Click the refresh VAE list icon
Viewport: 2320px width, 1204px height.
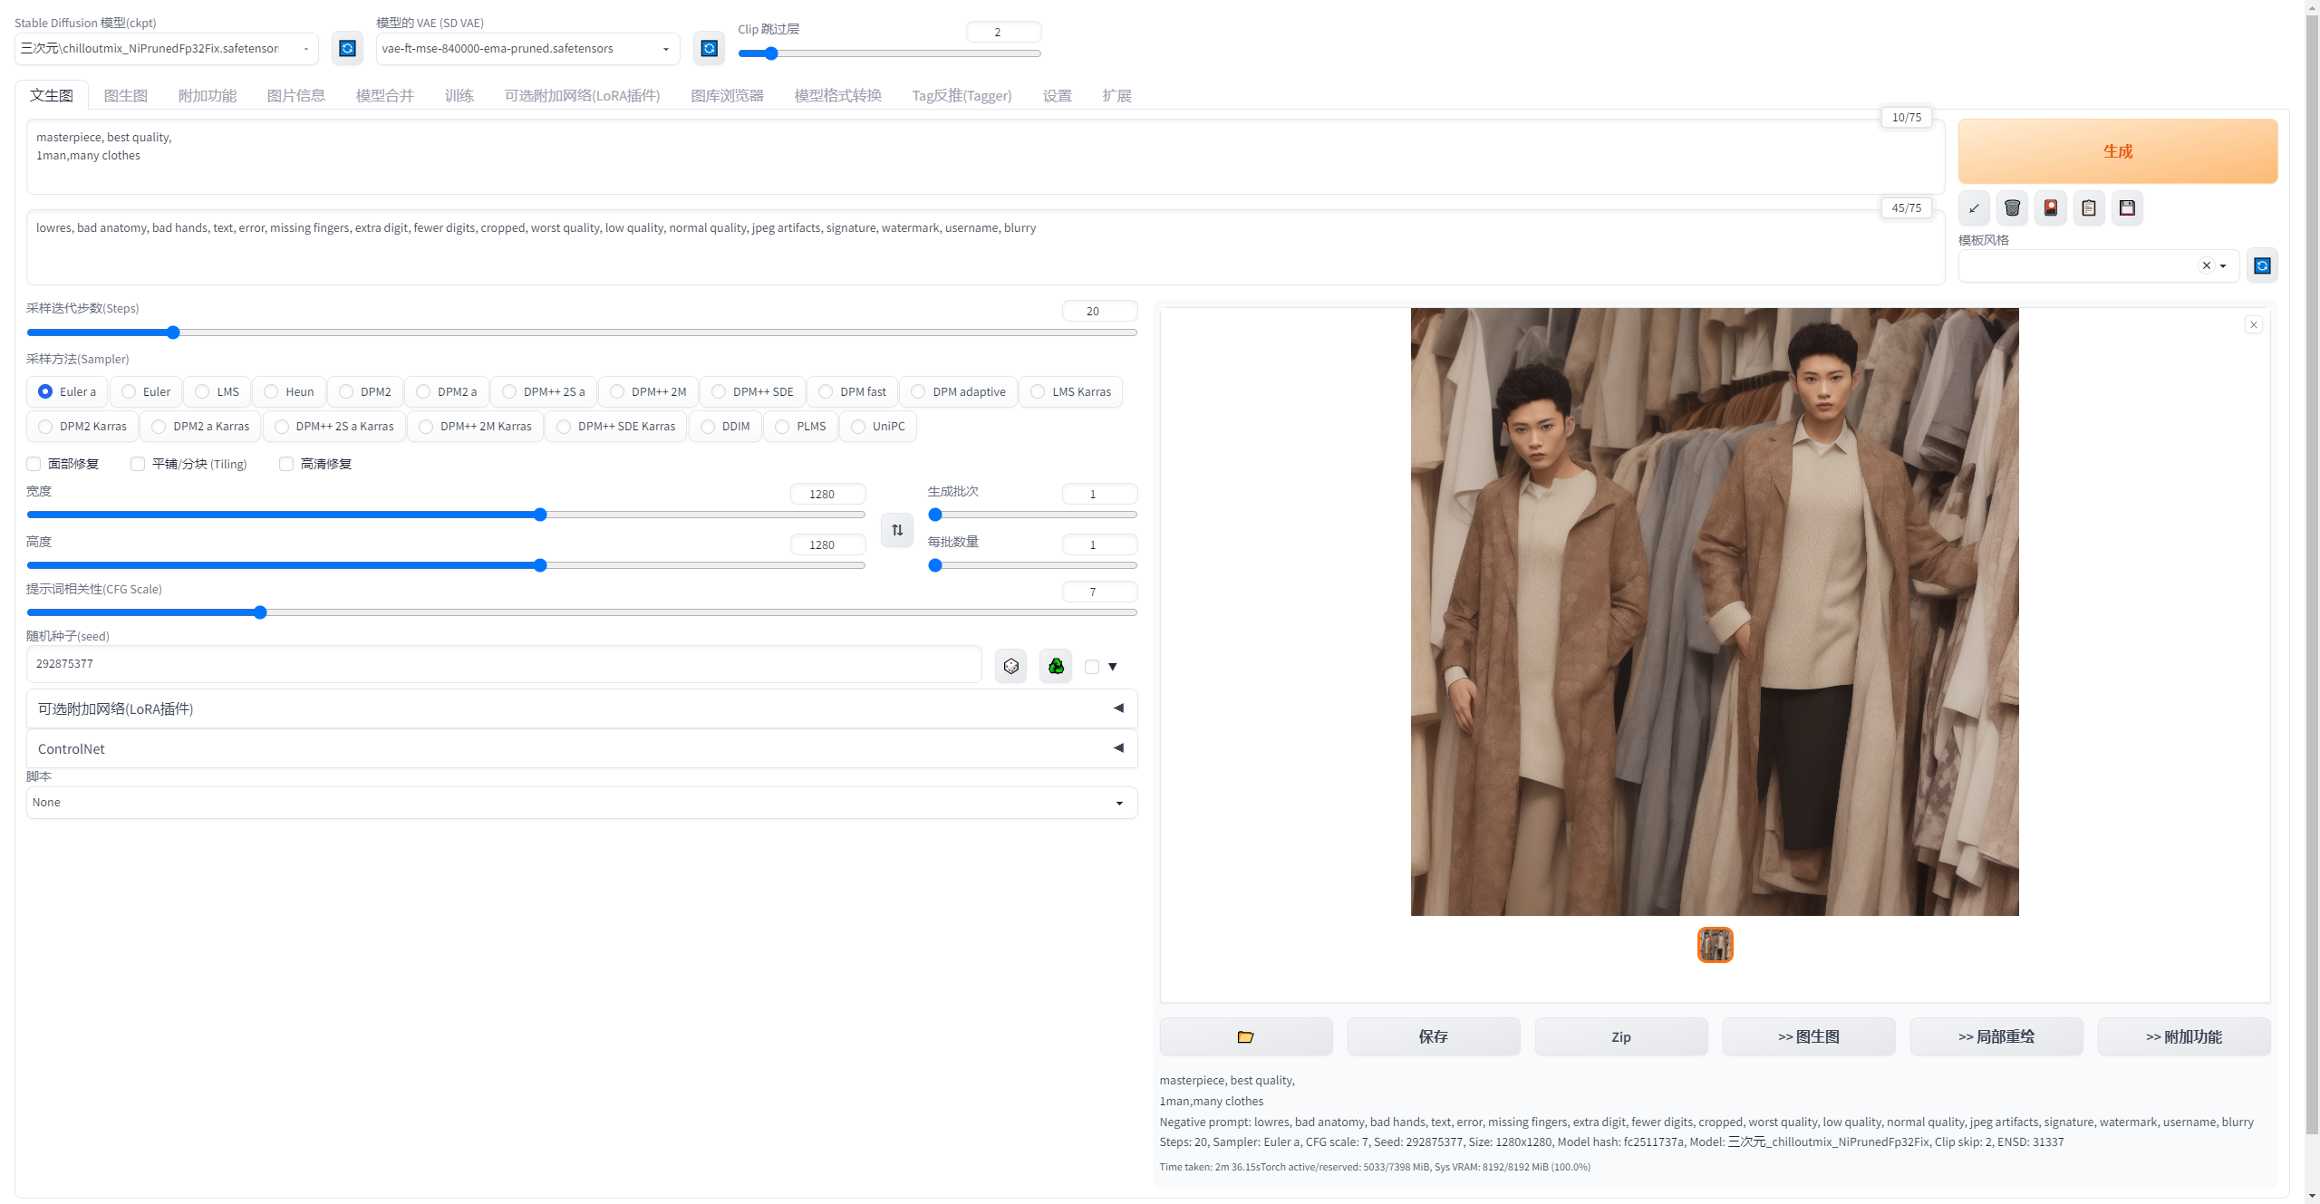coord(710,48)
